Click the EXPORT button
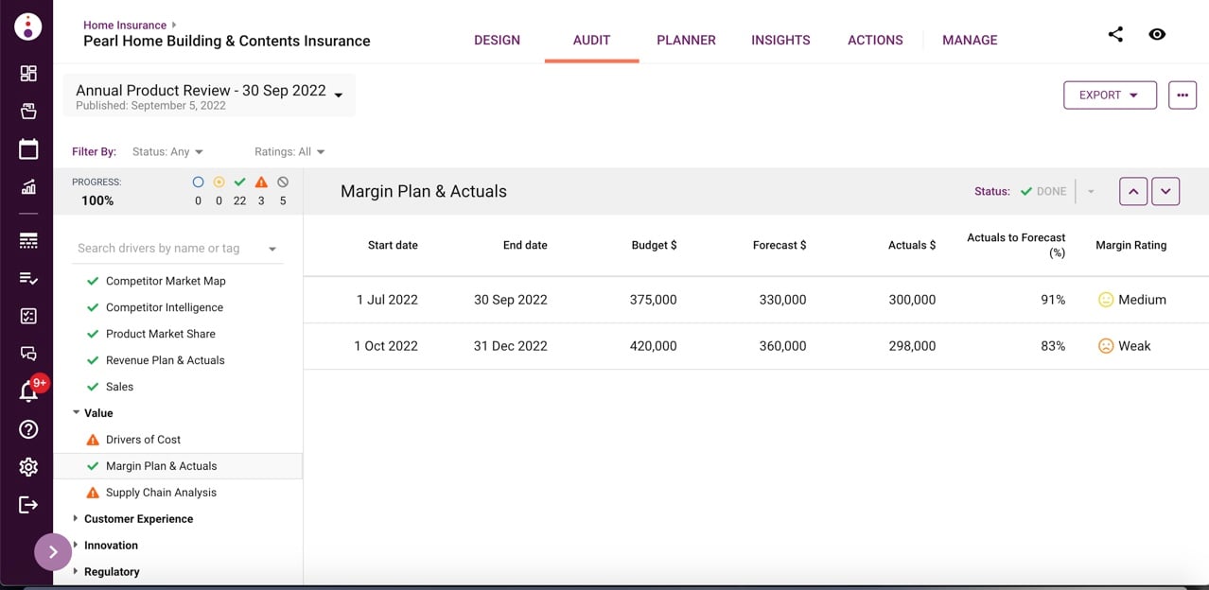The width and height of the screenshot is (1209, 590). [1109, 95]
